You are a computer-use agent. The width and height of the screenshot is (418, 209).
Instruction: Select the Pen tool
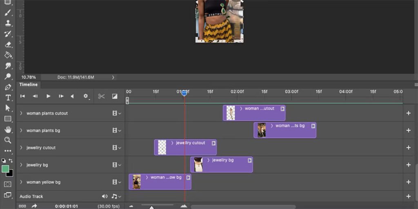[8, 87]
